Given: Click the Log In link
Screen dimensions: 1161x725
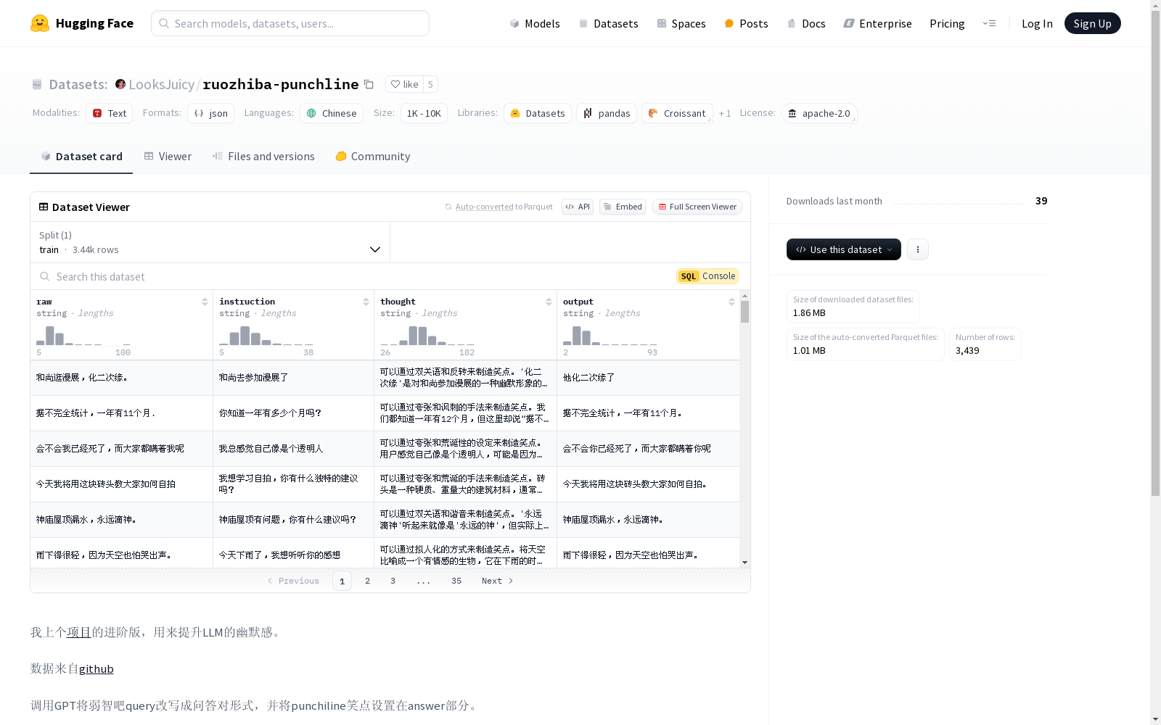Looking at the screenshot, I should [1037, 23].
